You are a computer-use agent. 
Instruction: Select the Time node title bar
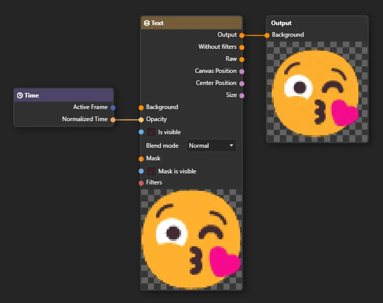point(63,95)
